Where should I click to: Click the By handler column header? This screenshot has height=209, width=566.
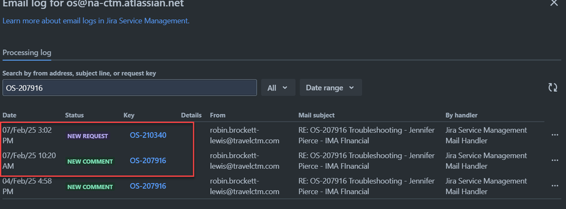[x=462, y=115]
